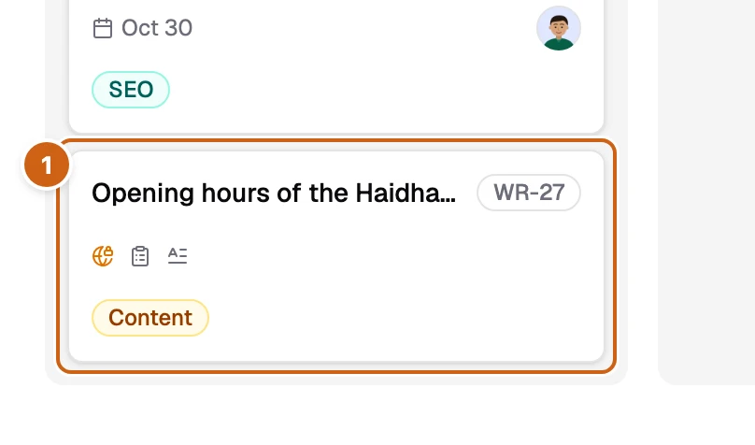Click the white page area below the column
Viewport: 755px width, 445px height.
tap(337, 415)
